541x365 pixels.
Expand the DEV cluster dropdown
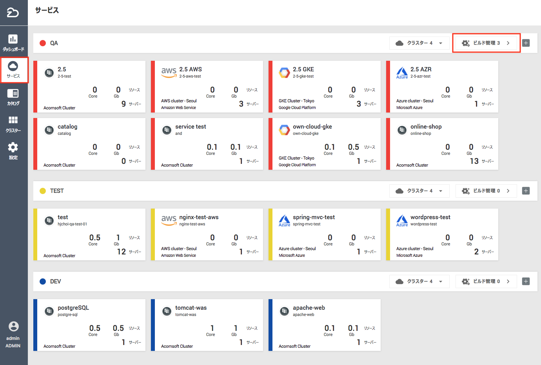click(419, 281)
